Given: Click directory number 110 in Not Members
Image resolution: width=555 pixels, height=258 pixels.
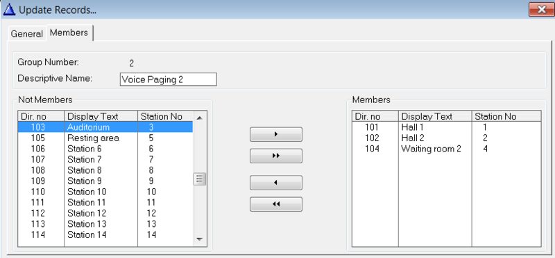Looking at the screenshot, I should (38, 192).
